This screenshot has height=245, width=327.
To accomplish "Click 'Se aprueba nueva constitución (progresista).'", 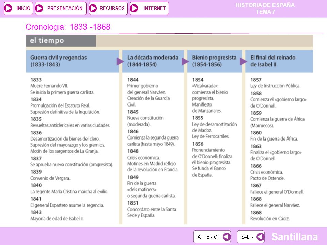I will click(x=72, y=165).
